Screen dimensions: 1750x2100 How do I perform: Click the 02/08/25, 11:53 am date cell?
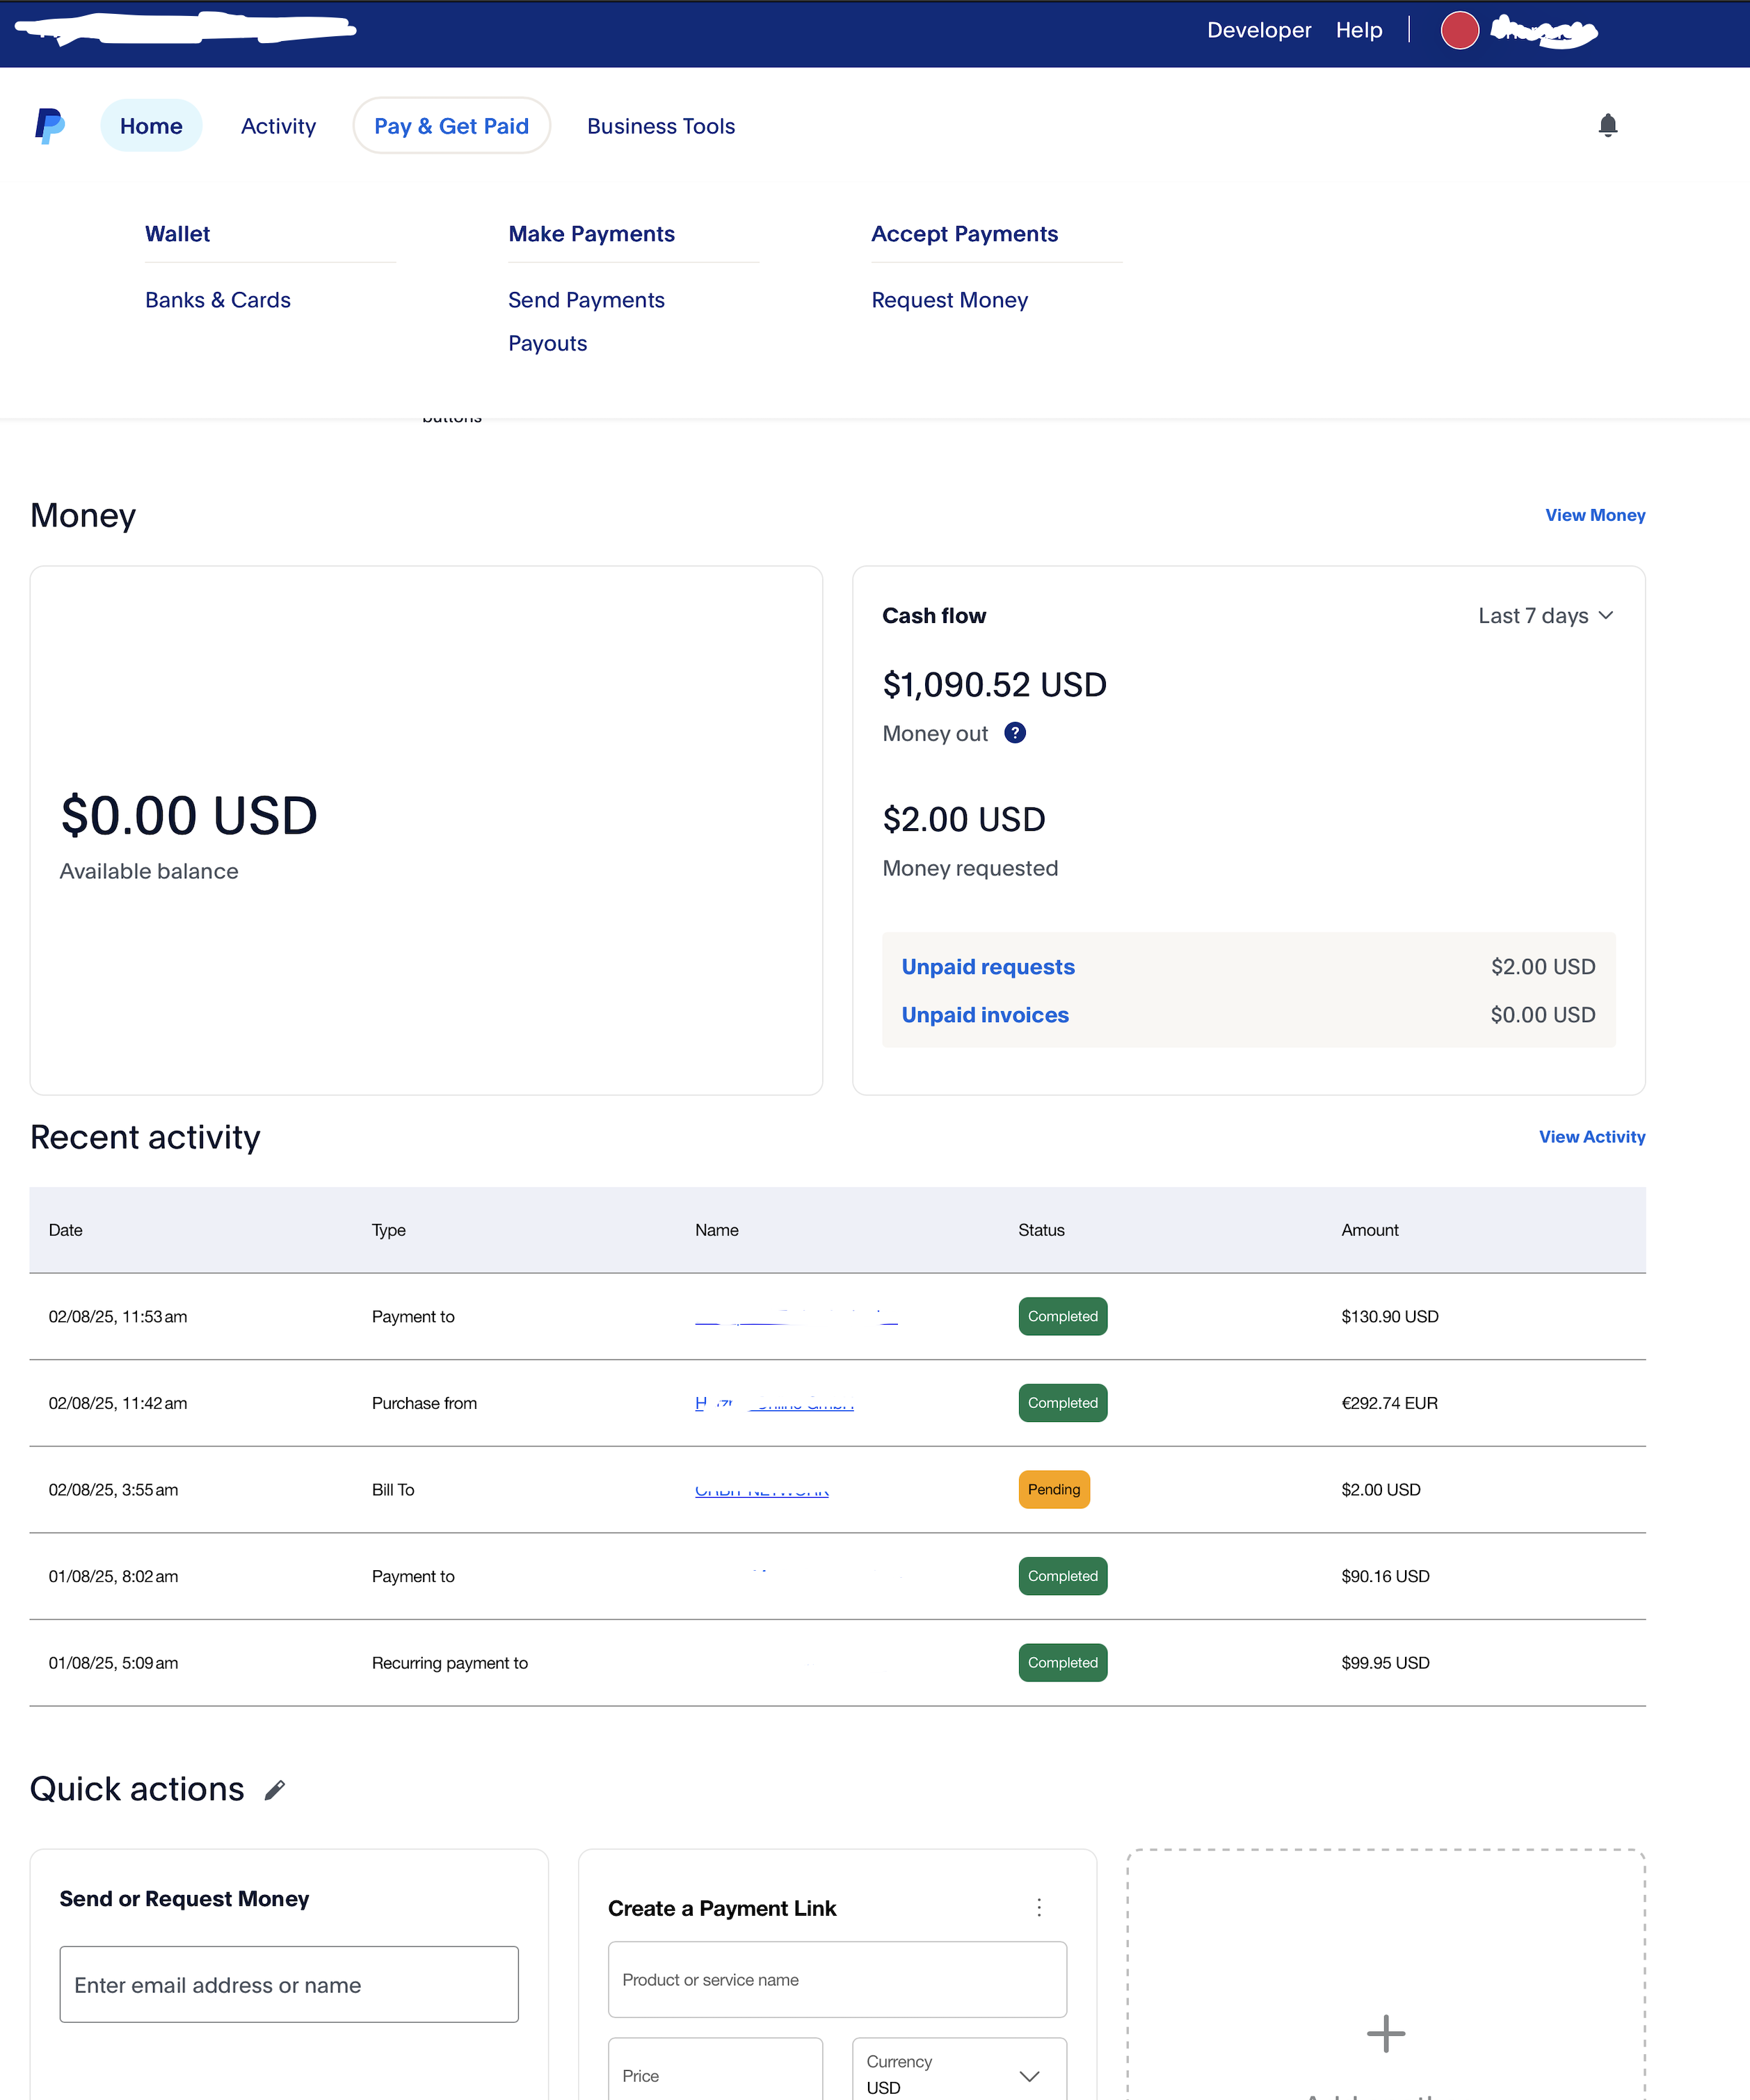tap(118, 1317)
